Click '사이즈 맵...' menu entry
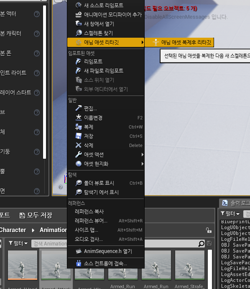This screenshot has width=250, height=289. (x=106, y=230)
